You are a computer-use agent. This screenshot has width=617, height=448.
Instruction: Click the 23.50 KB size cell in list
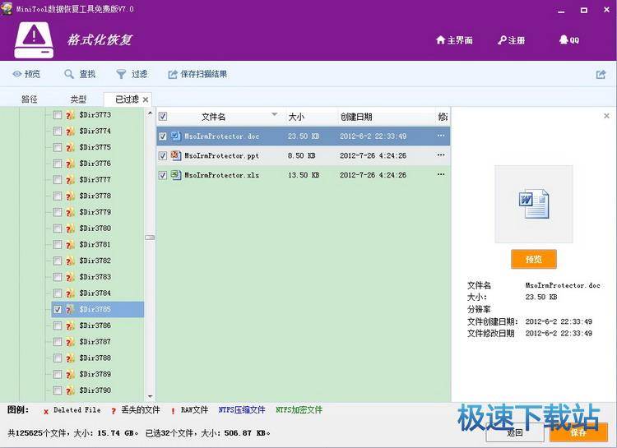pos(304,136)
